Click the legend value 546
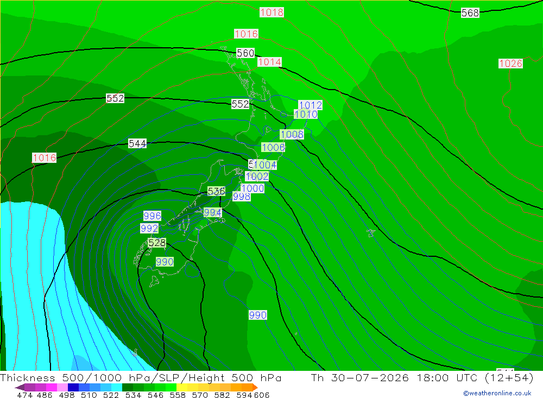The height and width of the screenshot is (398, 543). point(155,395)
